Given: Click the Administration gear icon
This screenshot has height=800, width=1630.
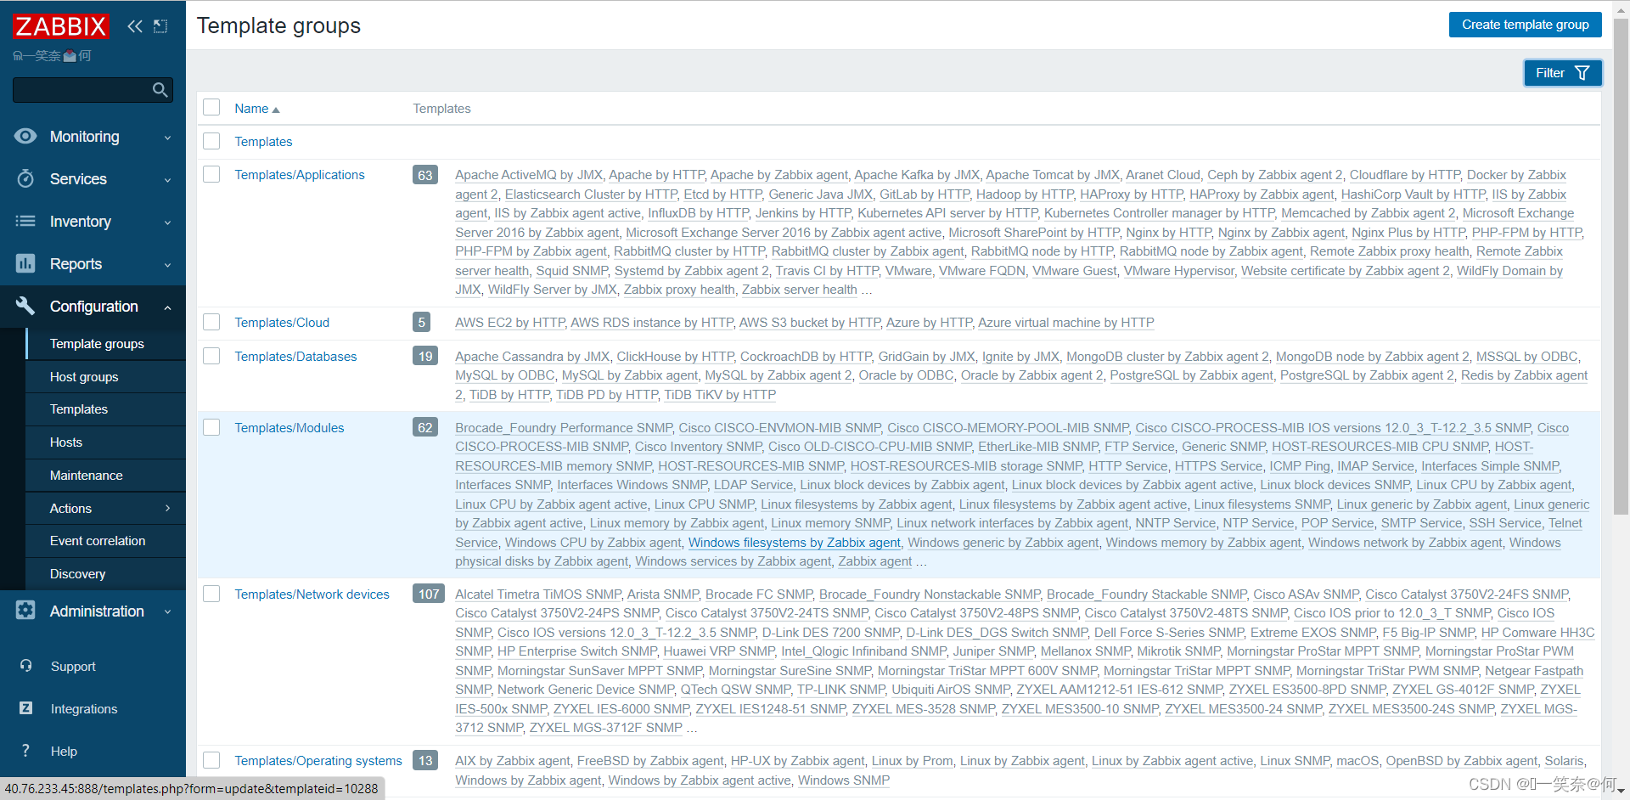Looking at the screenshot, I should point(25,610).
